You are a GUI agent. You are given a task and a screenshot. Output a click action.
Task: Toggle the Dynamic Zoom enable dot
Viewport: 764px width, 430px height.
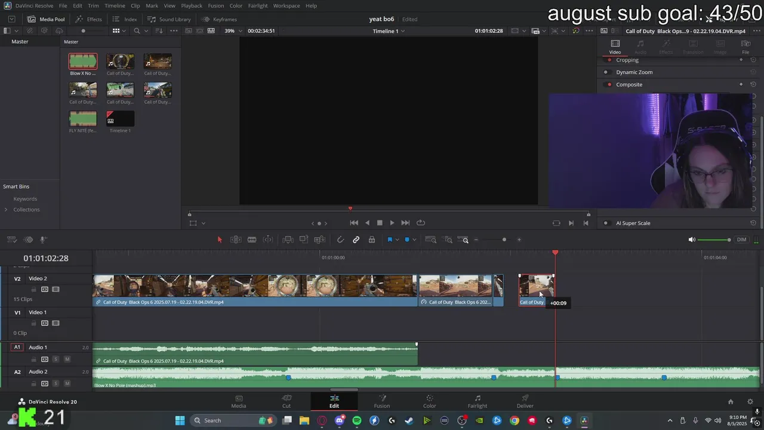606,72
